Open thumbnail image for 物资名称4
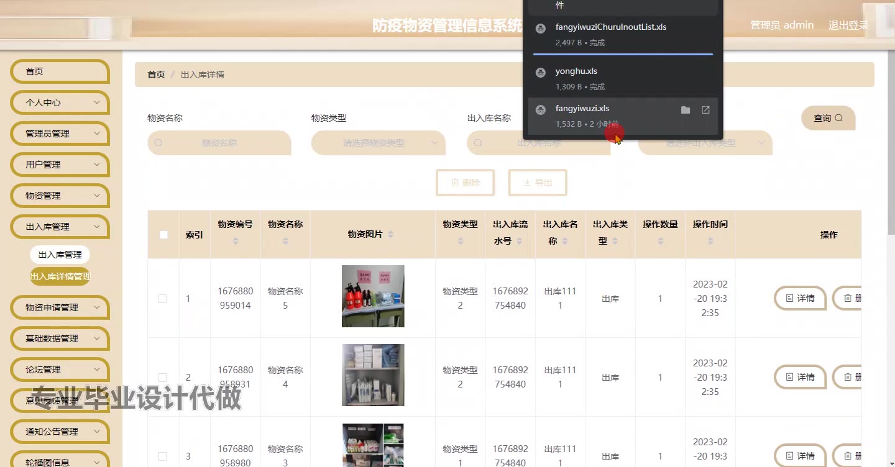This screenshot has width=895, height=467. [x=373, y=375]
